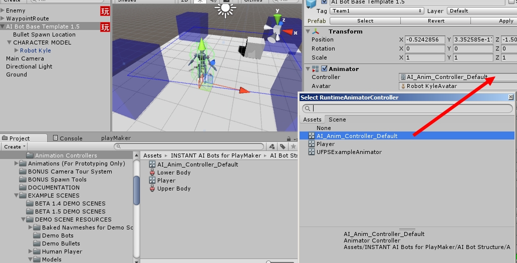
Task: Collapse the Animator component
Action: (308, 69)
